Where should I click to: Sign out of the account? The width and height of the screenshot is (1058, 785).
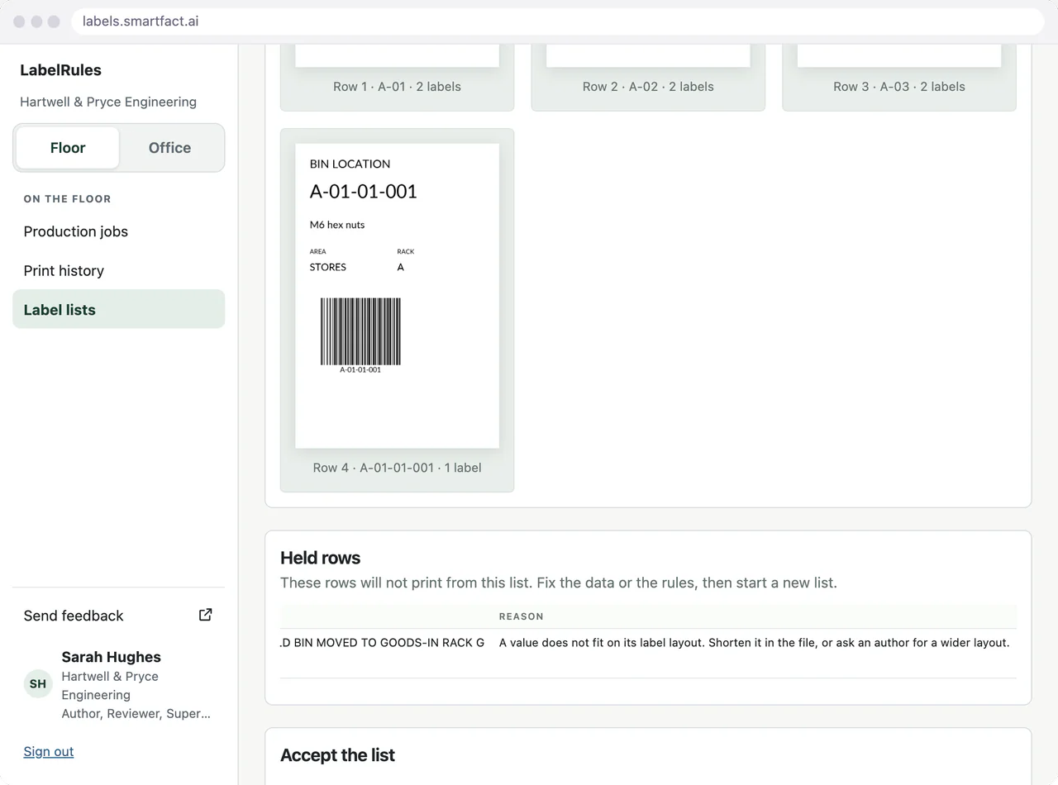click(49, 751)
